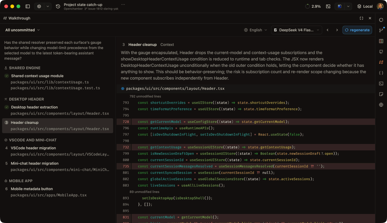The image size is (387, 223).
Task: Select the Mini-chat header migration step
Action: pyautogui.click(x=35, y=163)
